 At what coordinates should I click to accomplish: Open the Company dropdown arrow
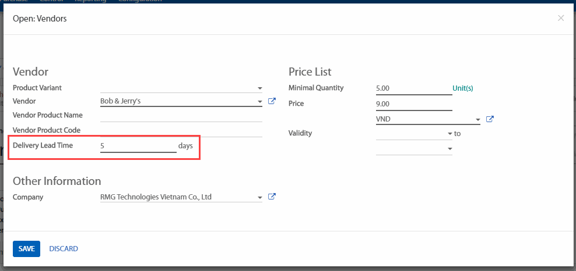[x=259, y=198]
